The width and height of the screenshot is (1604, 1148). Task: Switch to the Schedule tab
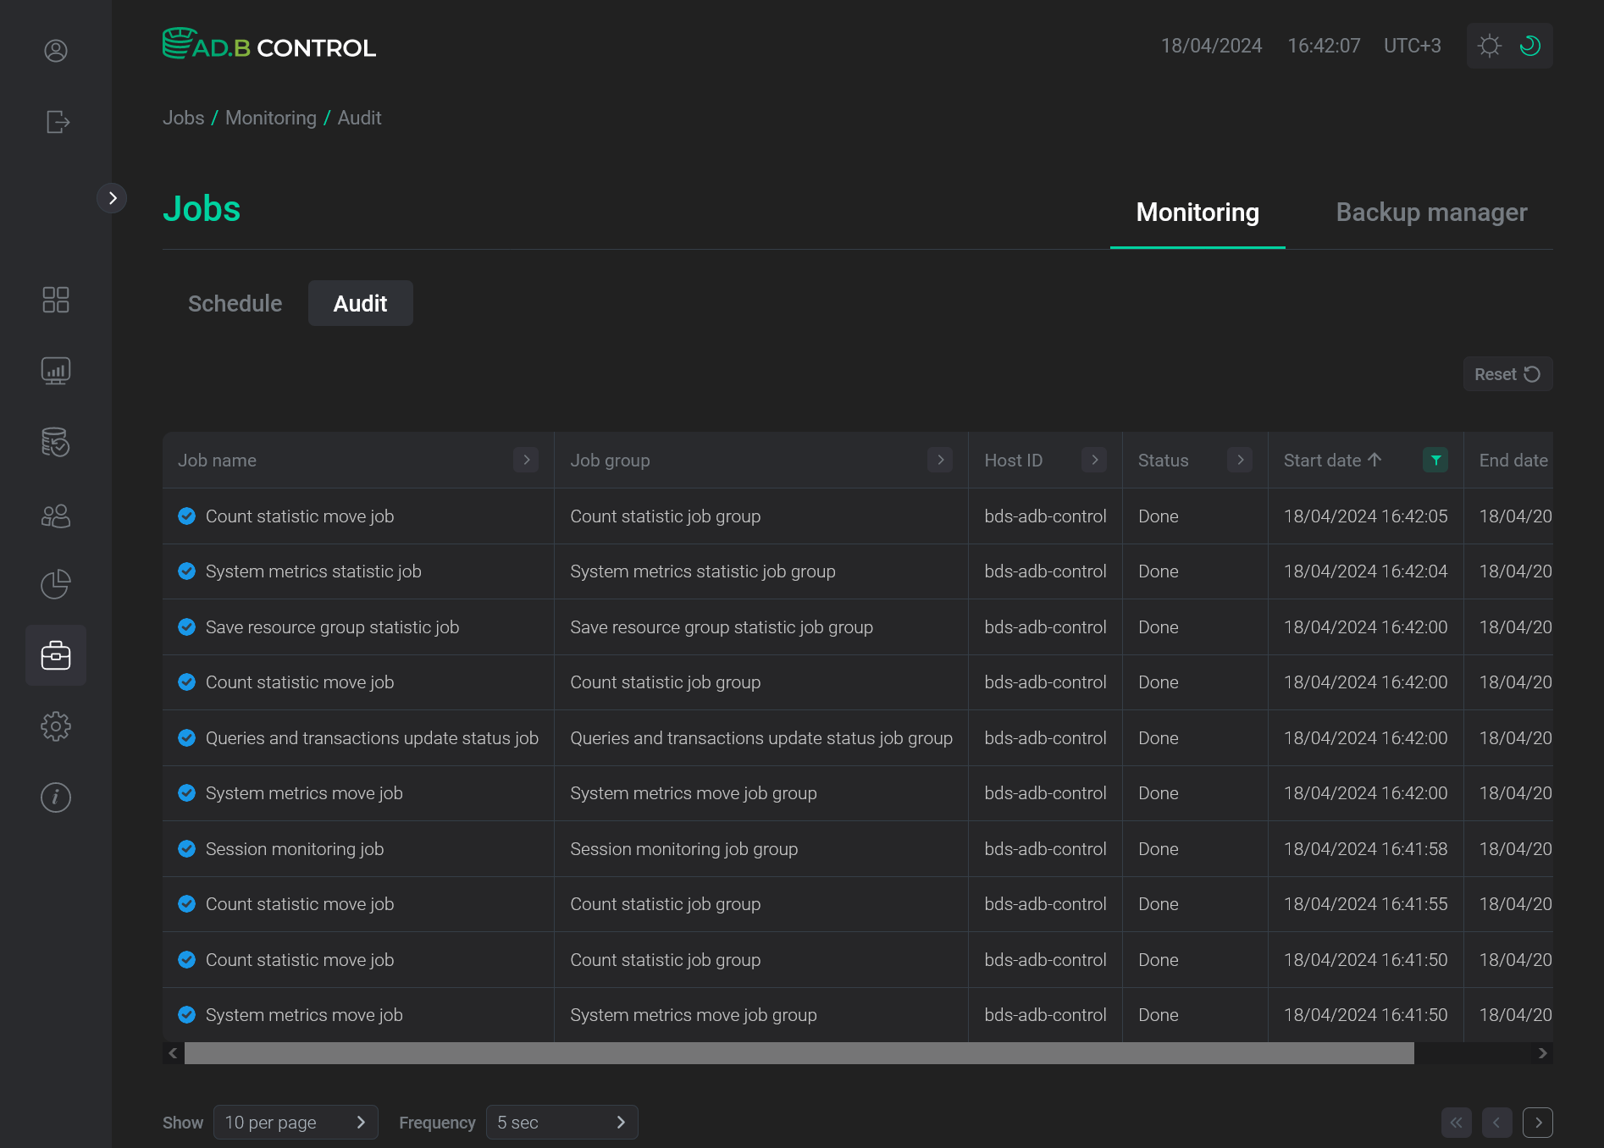(x=235, y=303)
